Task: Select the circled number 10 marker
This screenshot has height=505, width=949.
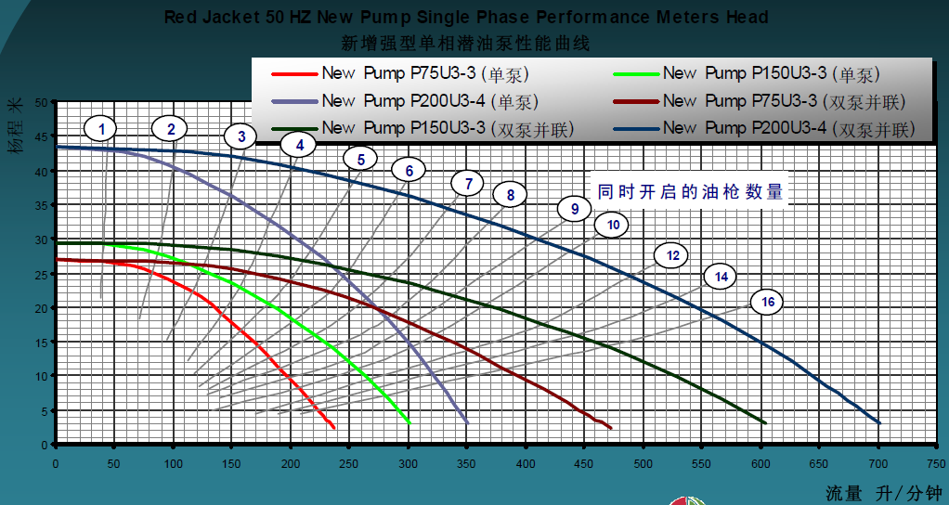Action: (x=612, y=225)
